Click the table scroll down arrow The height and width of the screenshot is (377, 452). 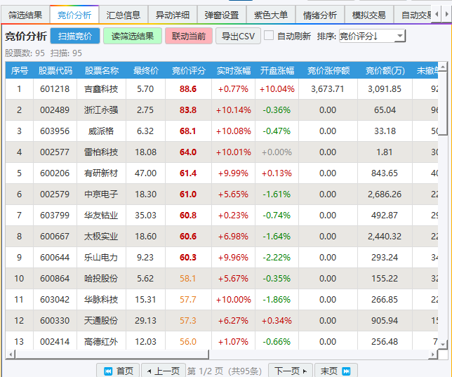(443, 344)
